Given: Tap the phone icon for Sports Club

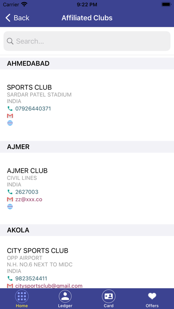Looking at the screenshot, I should coord(10,109).
